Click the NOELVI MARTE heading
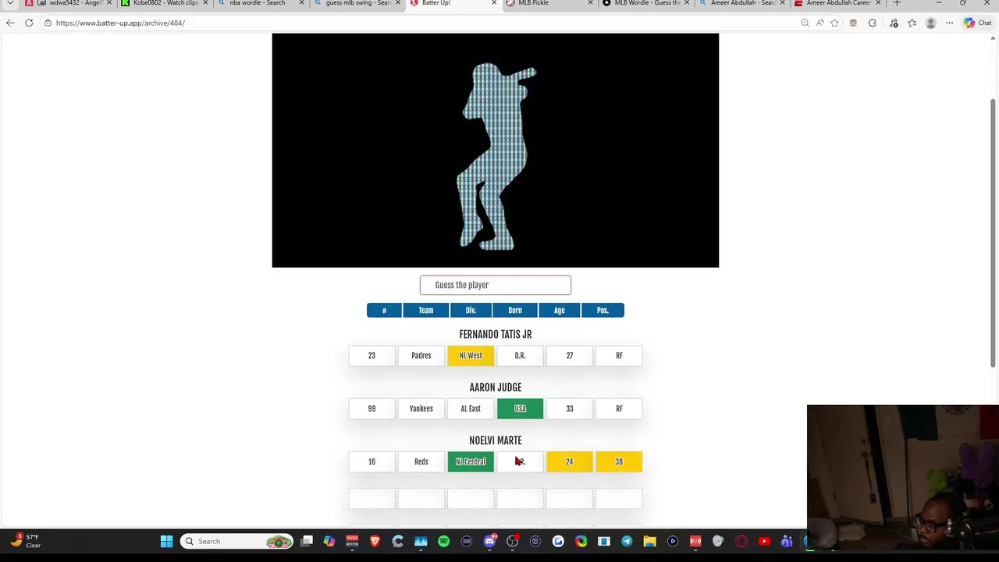The width and height of the screenshot is (999, 562). [495, 441]
